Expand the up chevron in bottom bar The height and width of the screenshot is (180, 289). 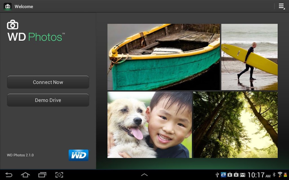[x=144, y=175]
